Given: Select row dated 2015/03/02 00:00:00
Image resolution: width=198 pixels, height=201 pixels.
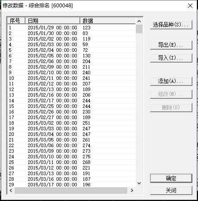Looking at the screenshot, I should (x=72, y=123).
